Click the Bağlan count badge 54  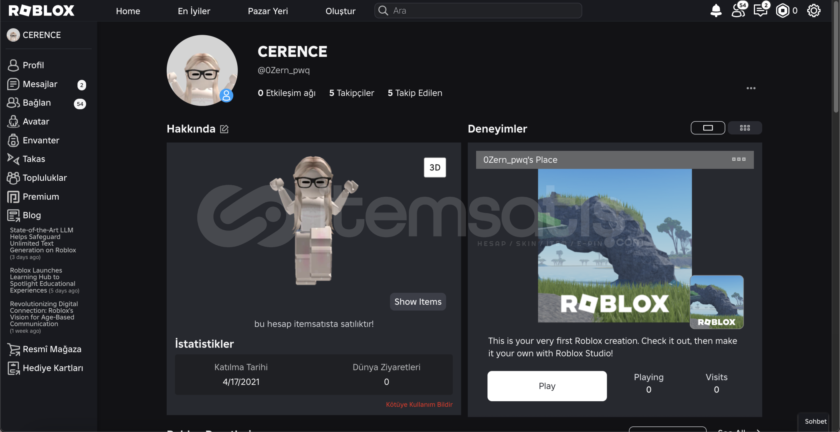click(x=80, y=104)
